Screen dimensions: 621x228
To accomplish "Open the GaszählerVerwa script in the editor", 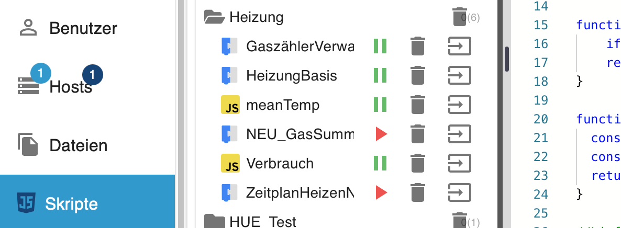I will 460,47.
